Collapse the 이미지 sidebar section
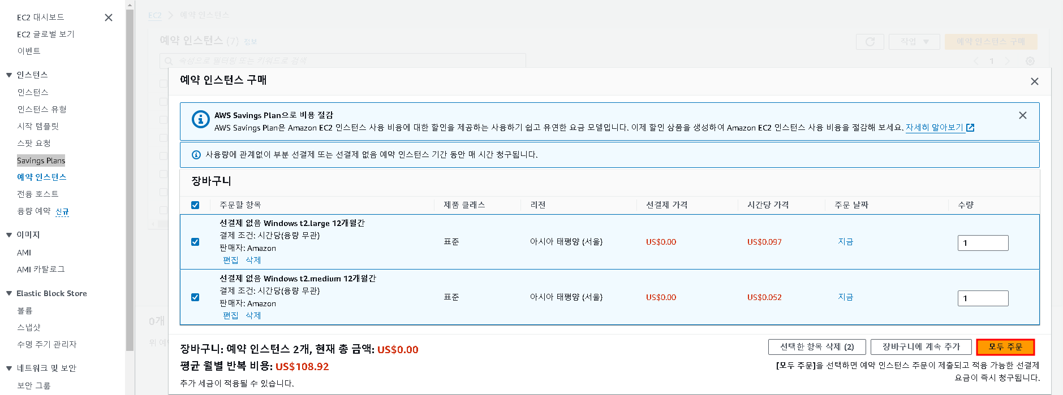 coord(9,235)
